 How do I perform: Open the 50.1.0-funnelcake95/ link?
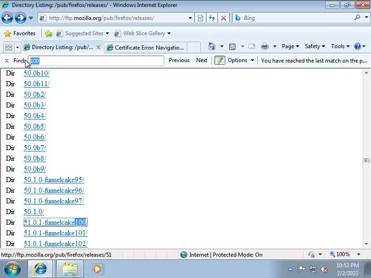(54, 180)
